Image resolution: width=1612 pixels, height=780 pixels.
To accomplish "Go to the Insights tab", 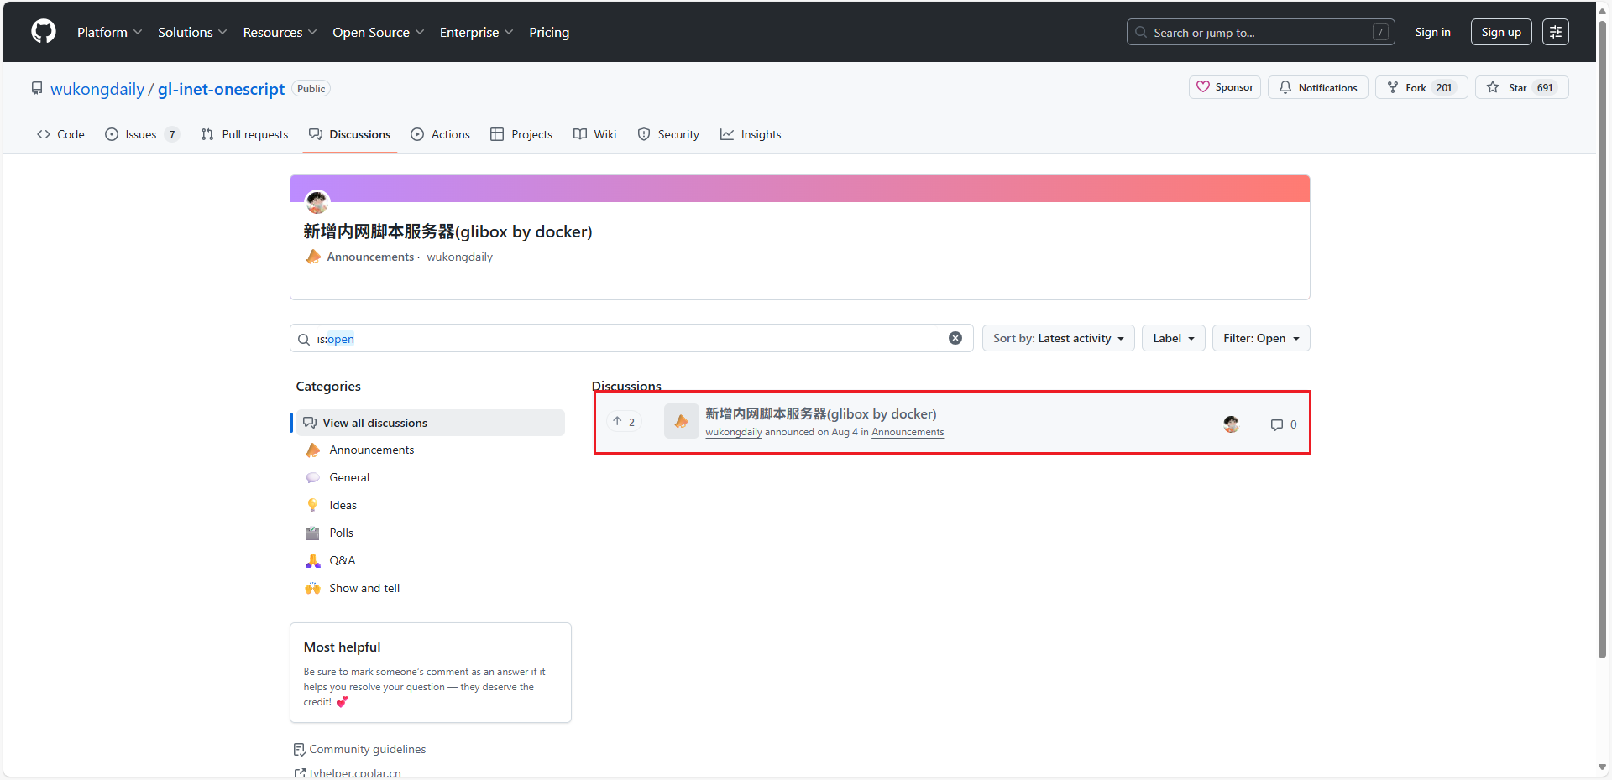I will pyautogui.click(x=751, y=134).
